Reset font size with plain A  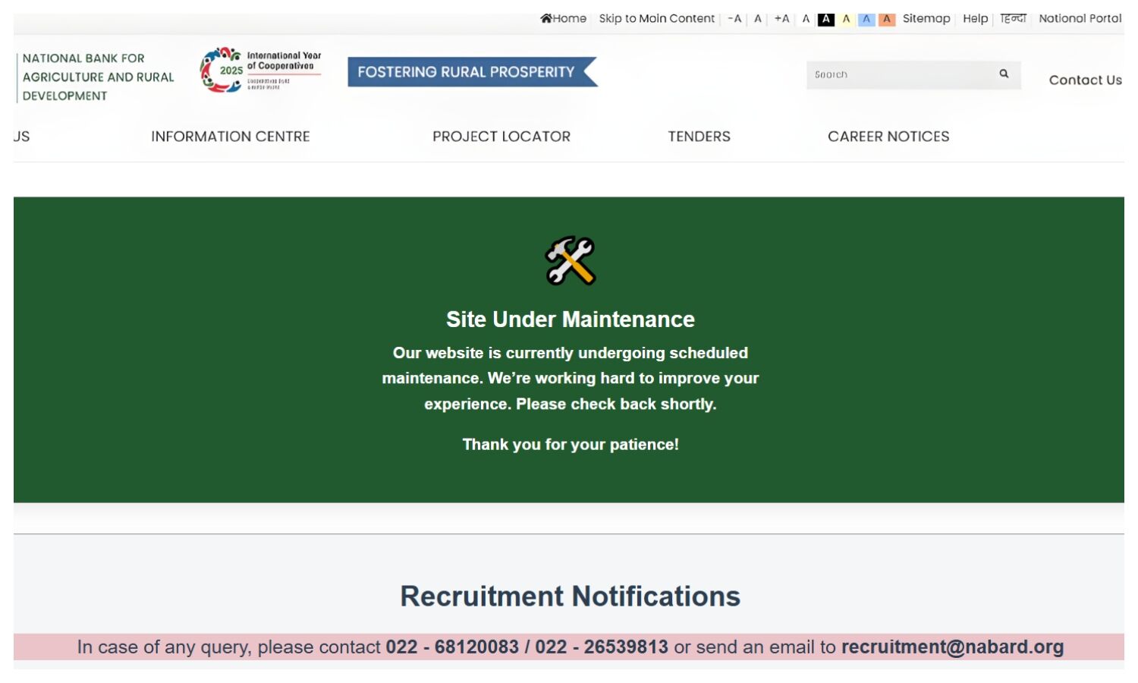pos(757,18)
